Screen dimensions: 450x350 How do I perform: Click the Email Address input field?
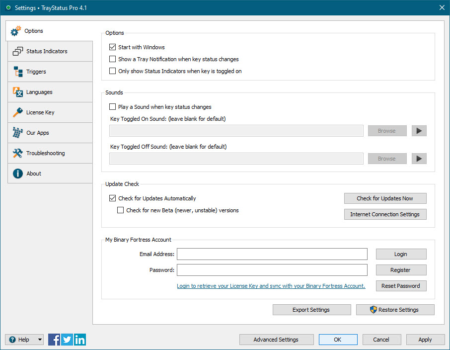click(272, 254)
